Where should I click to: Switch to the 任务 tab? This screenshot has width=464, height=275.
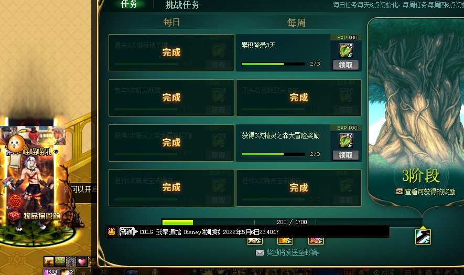(130, 4)
